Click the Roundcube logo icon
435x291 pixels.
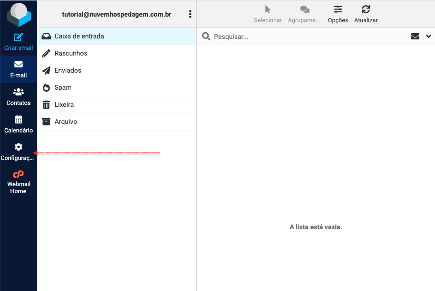click(19, 14)
